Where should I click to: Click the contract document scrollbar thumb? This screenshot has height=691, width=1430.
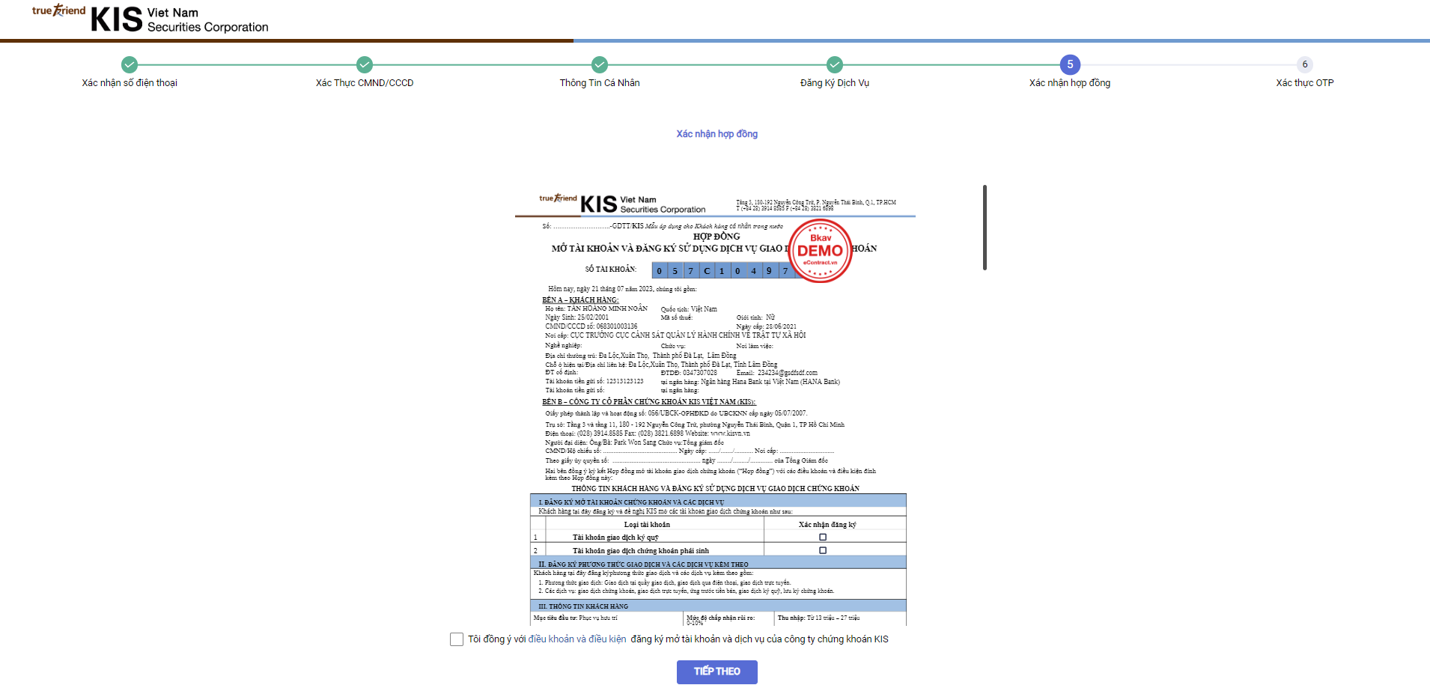click(x=985, y=228)
